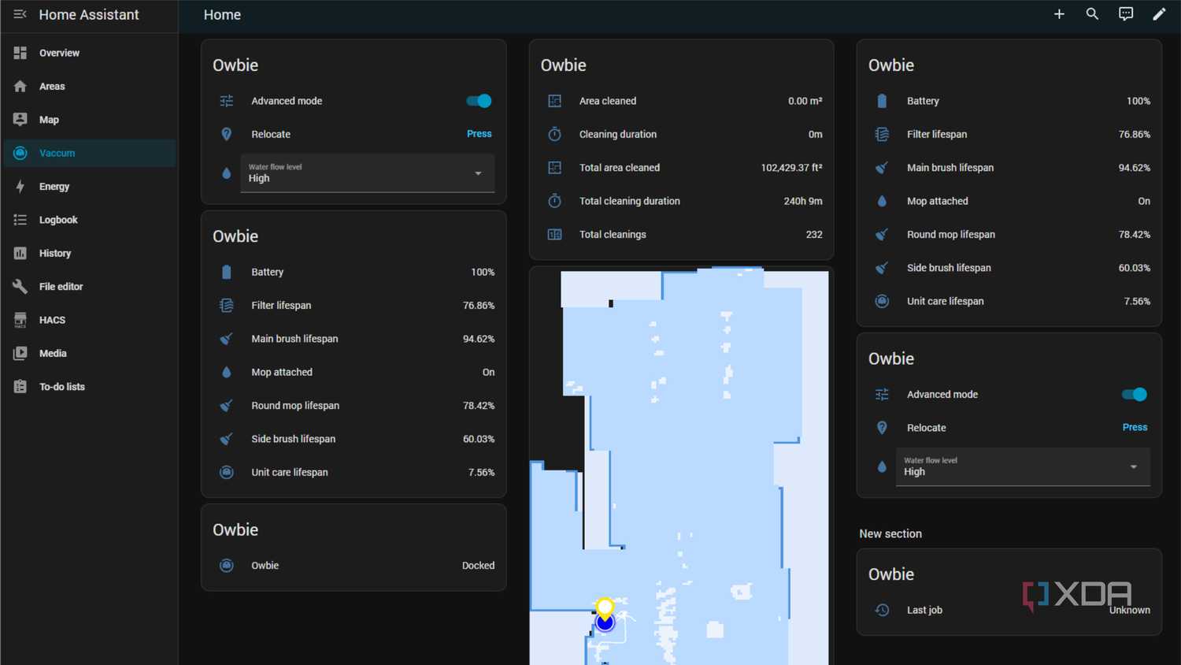Click Filter lifespan icon in left column card
Screen dimensions: 1181x665
(227, 306)
